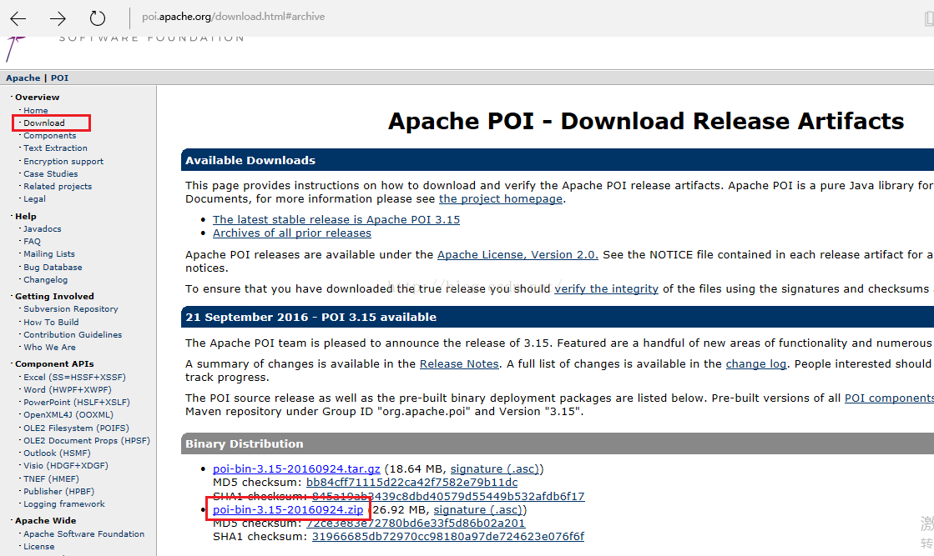This screenshot has width=934, height=556.
Task: Download poi-bin-3.15-20160924.zip
Action: coord(288,510)
